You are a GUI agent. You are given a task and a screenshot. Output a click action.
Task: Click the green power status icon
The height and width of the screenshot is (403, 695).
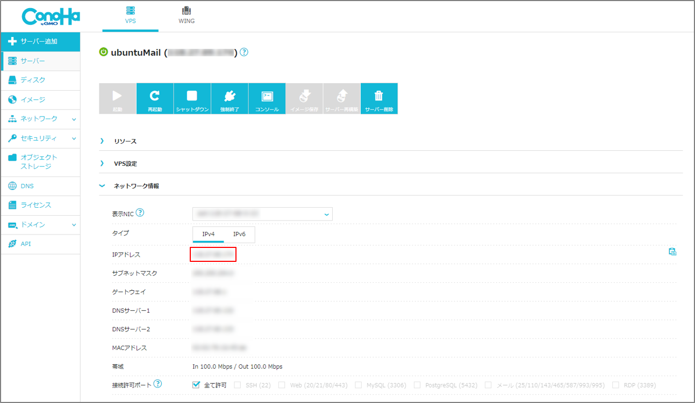pos(104,52)
